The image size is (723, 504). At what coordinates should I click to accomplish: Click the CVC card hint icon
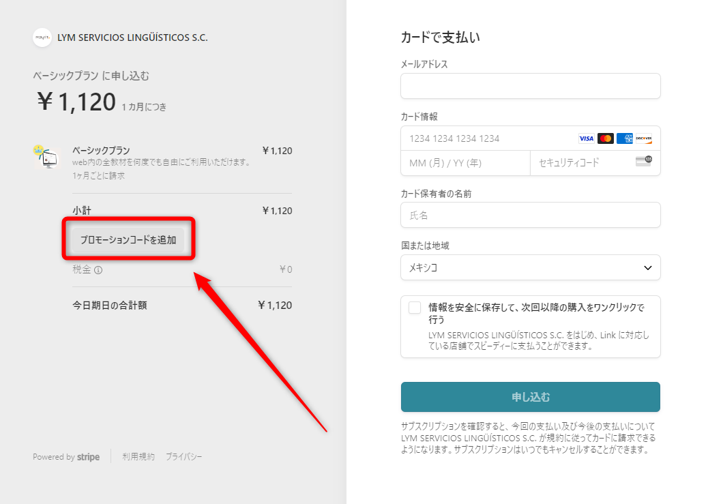(644, 162)
